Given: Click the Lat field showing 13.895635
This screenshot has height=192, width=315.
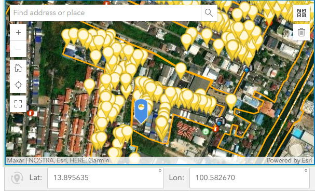Looking at the screenshot, I should 105,178.
